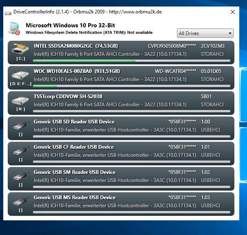
Task: Click the USB MS Reader plug icon
Action: tap(21, 201)
